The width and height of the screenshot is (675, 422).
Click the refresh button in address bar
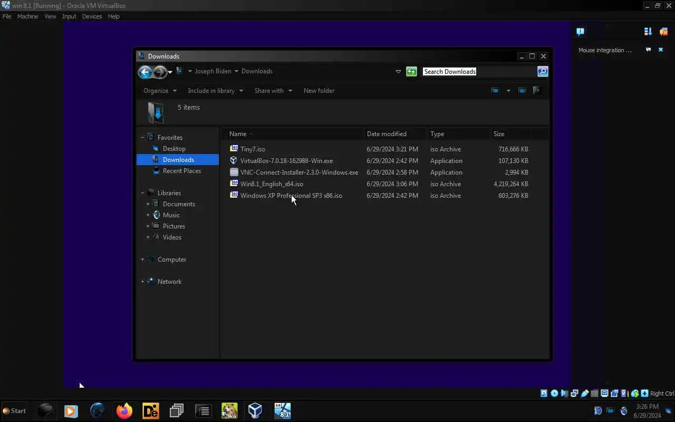pyautogui.click(x=411, y=71)
